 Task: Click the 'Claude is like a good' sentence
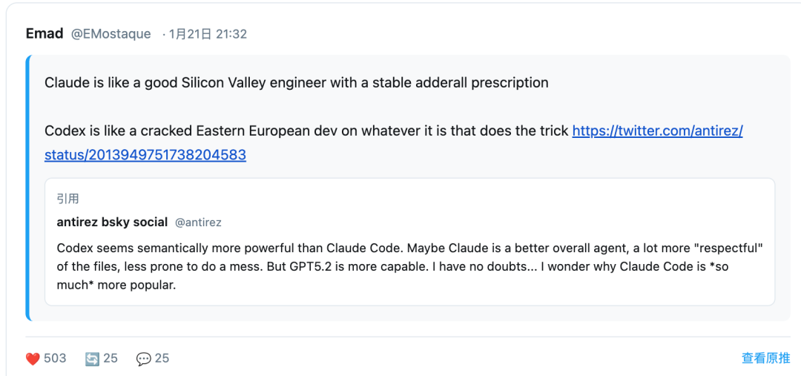297,82
